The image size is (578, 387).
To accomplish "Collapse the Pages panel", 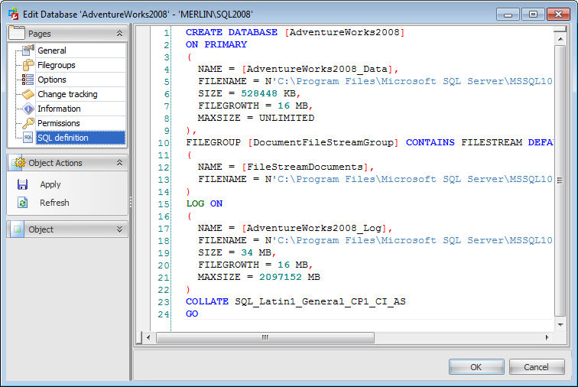I will point(119,33).
